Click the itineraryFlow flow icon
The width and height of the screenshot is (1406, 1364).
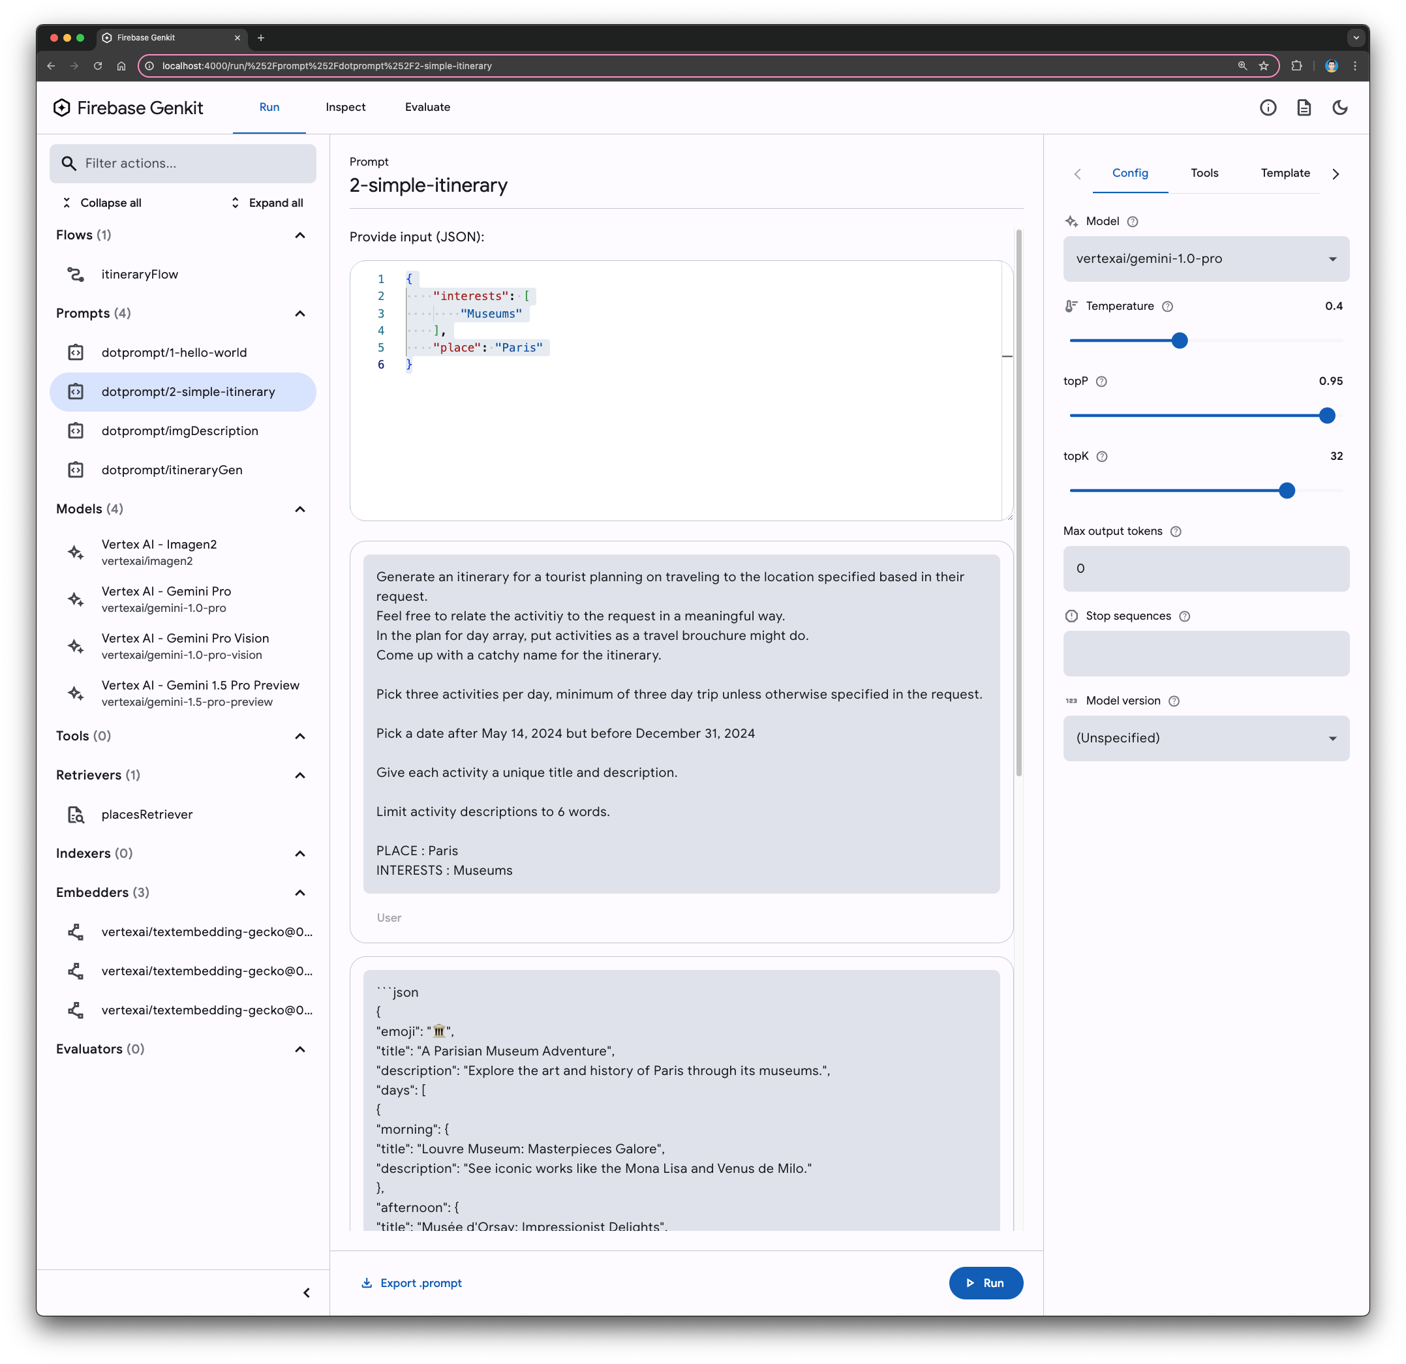click(x=78, y=272)
